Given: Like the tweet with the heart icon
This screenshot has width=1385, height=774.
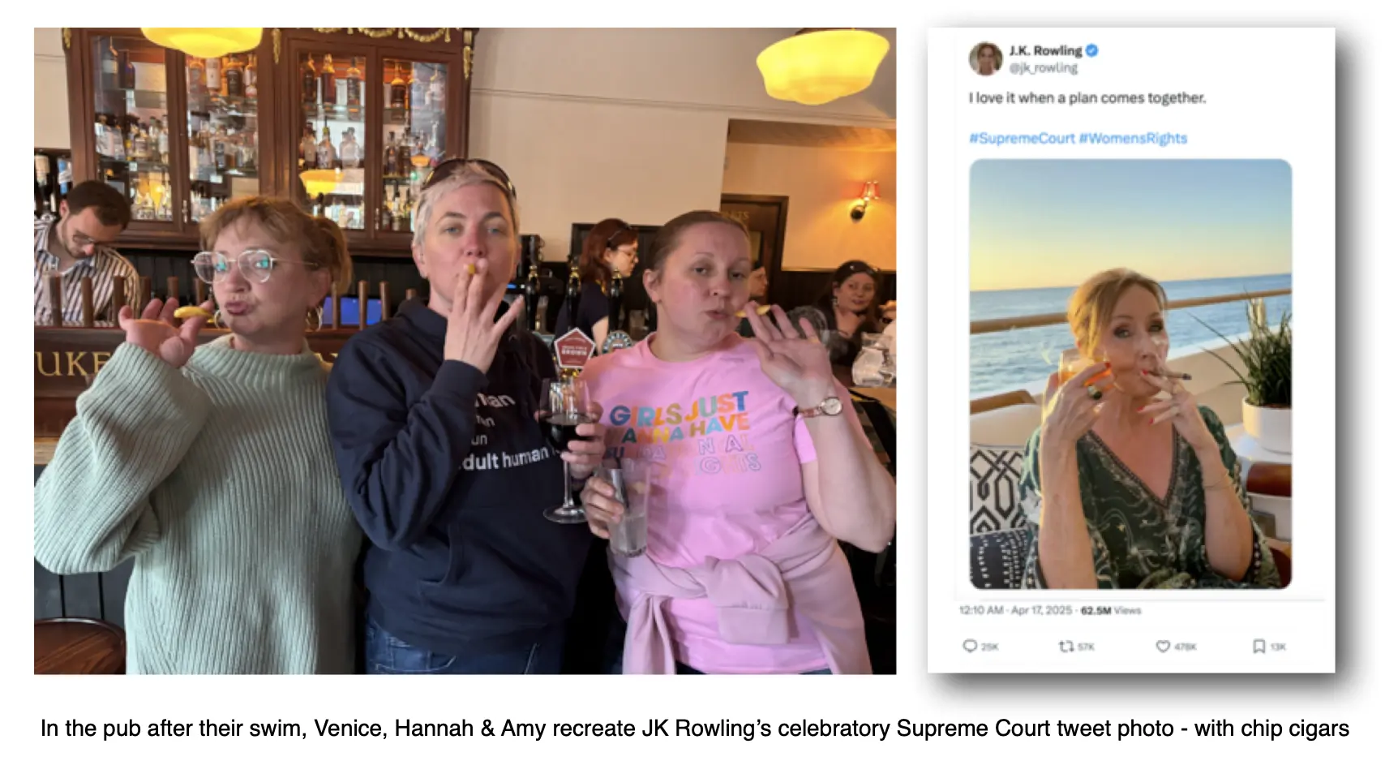Looking at the screenshot, I should (x=1163, y=646).
